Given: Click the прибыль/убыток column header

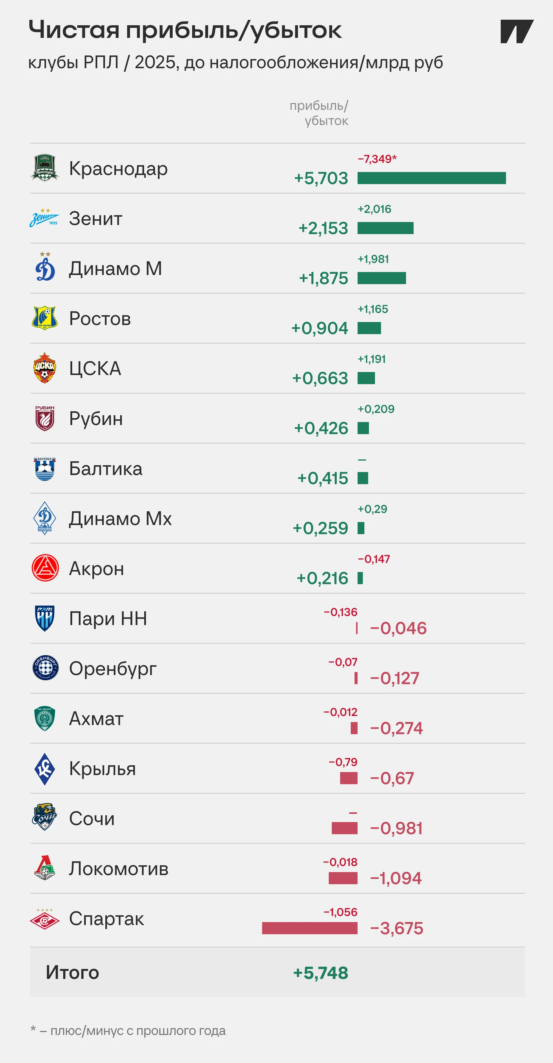Looking at the screenshot, I should [319, 113].
